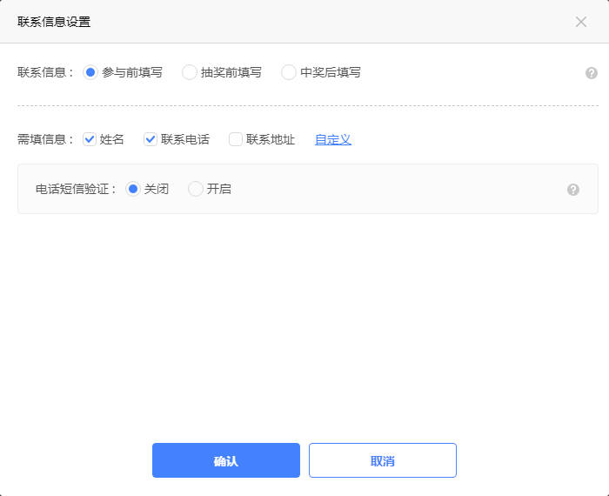Click the dashed divider below 联系信息 row
This screenshot has width=609, height=496.
[x=304, y=106]
